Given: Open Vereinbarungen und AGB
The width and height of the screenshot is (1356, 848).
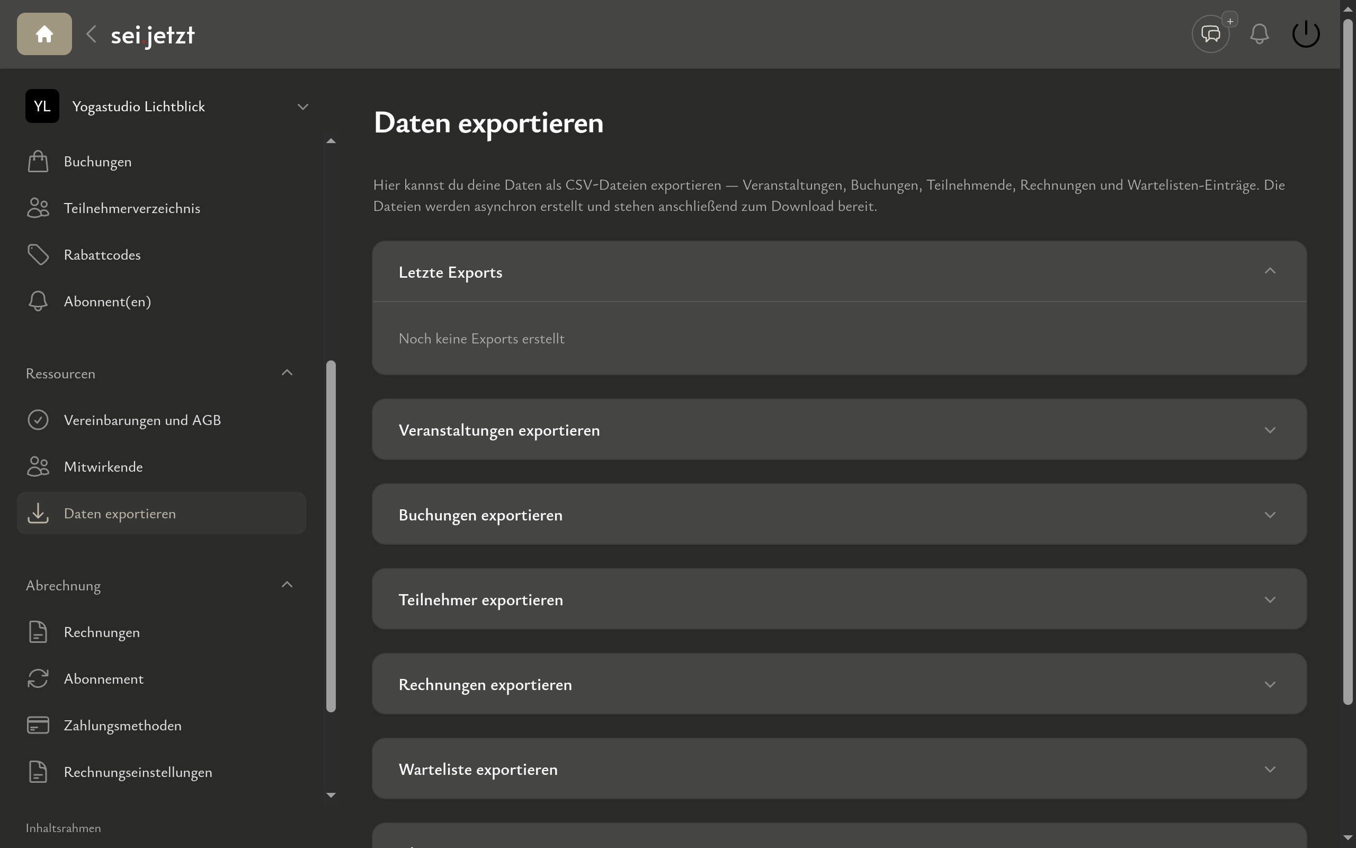Looking at the screenshot, I should (x=142, y=420).
